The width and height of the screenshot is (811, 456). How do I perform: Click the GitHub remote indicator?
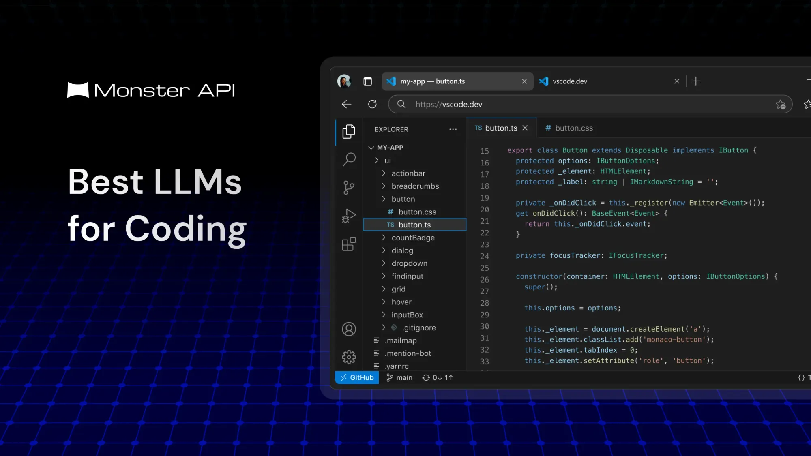click(x=357, y=377)
